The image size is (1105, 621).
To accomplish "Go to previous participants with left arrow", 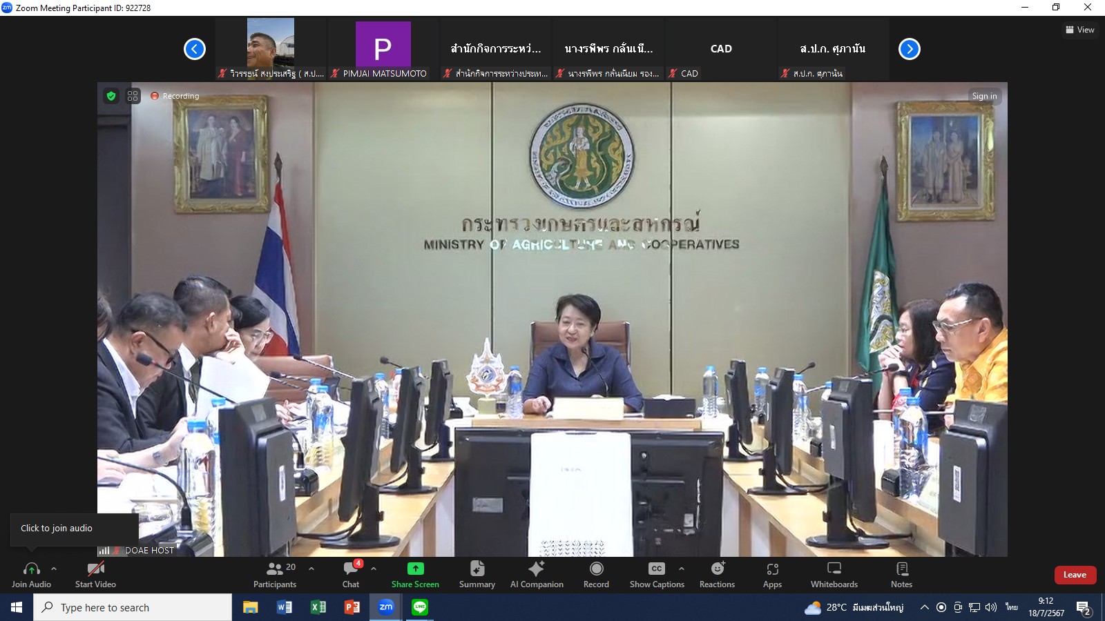I will tap(195, 49).
